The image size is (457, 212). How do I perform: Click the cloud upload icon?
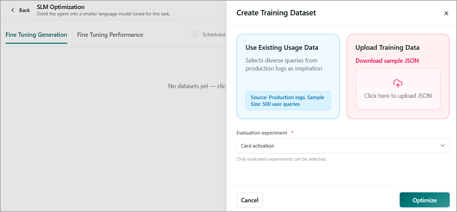coord(398,83)
